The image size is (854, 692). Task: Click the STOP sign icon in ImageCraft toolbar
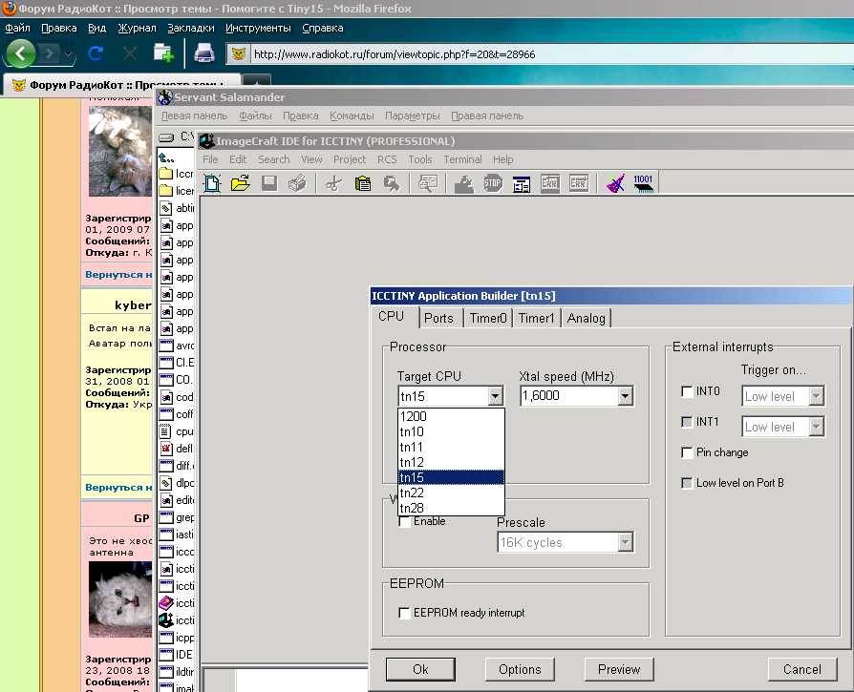click(x=492, y=183)
